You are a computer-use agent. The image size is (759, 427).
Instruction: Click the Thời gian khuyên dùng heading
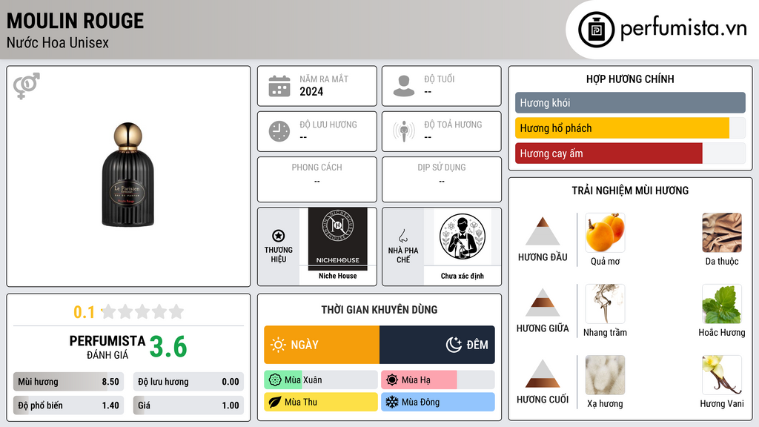[379, 310]
